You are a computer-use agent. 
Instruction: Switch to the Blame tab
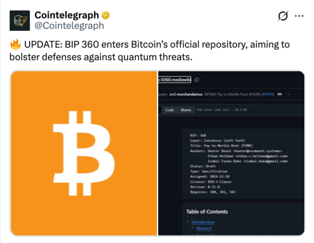186,110
